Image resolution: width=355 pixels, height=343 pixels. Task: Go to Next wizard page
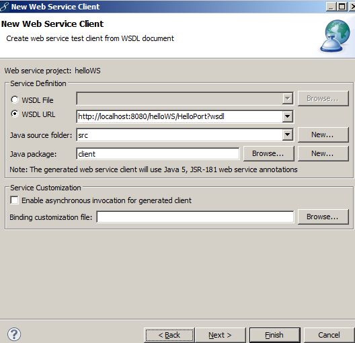(x=220, y=335)
